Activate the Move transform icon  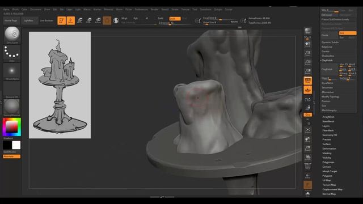pos(79,20)
